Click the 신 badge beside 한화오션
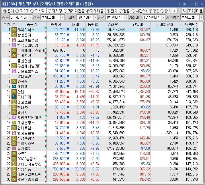The image size is (205, 185). tap(14, 55)
